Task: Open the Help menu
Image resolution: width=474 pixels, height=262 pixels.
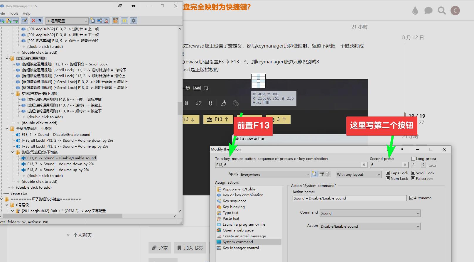Action: point(26,13)
